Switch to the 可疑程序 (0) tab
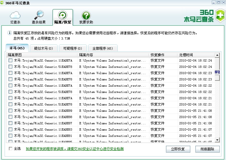226x160 pixels. 73,48
